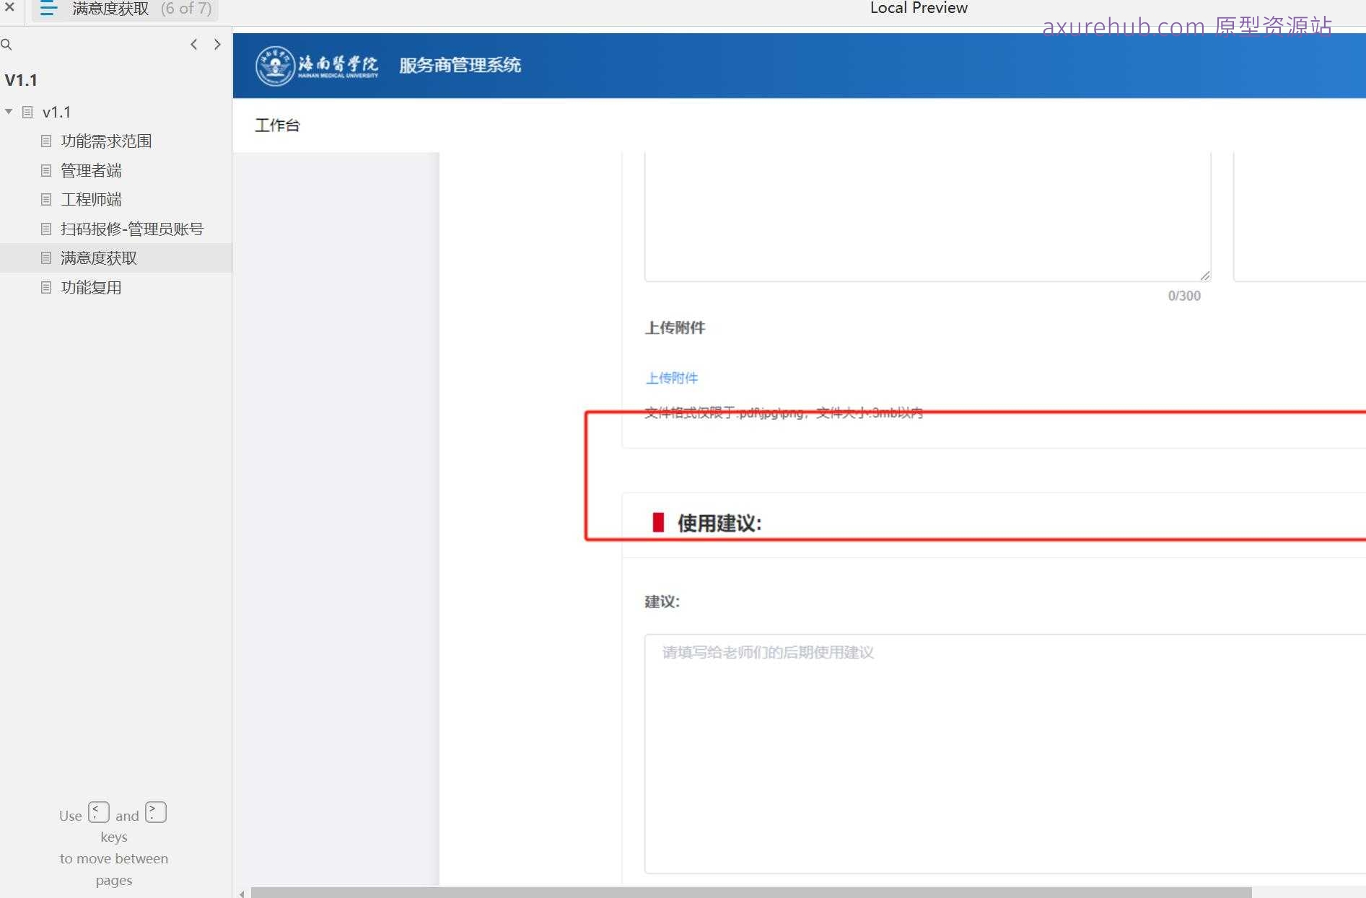Viewport: 1366px width, 898px height.
Task: Click the previous page arrow
Action: tap(193, 44)
